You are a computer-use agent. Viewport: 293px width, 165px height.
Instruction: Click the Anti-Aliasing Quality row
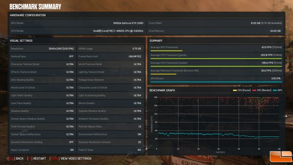click(43, 80)
